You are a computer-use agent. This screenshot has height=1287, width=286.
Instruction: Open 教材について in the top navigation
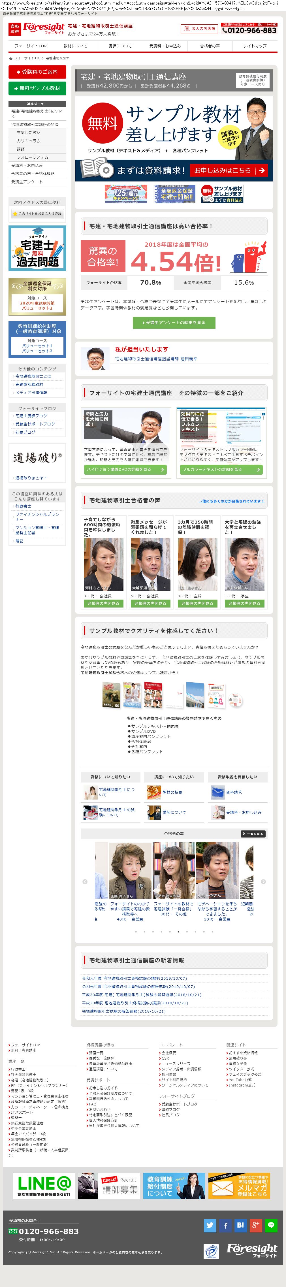75,46
